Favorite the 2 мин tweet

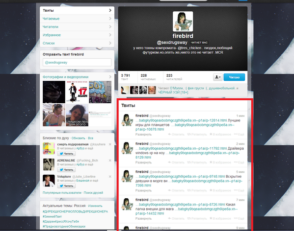(x=220, y=162)
